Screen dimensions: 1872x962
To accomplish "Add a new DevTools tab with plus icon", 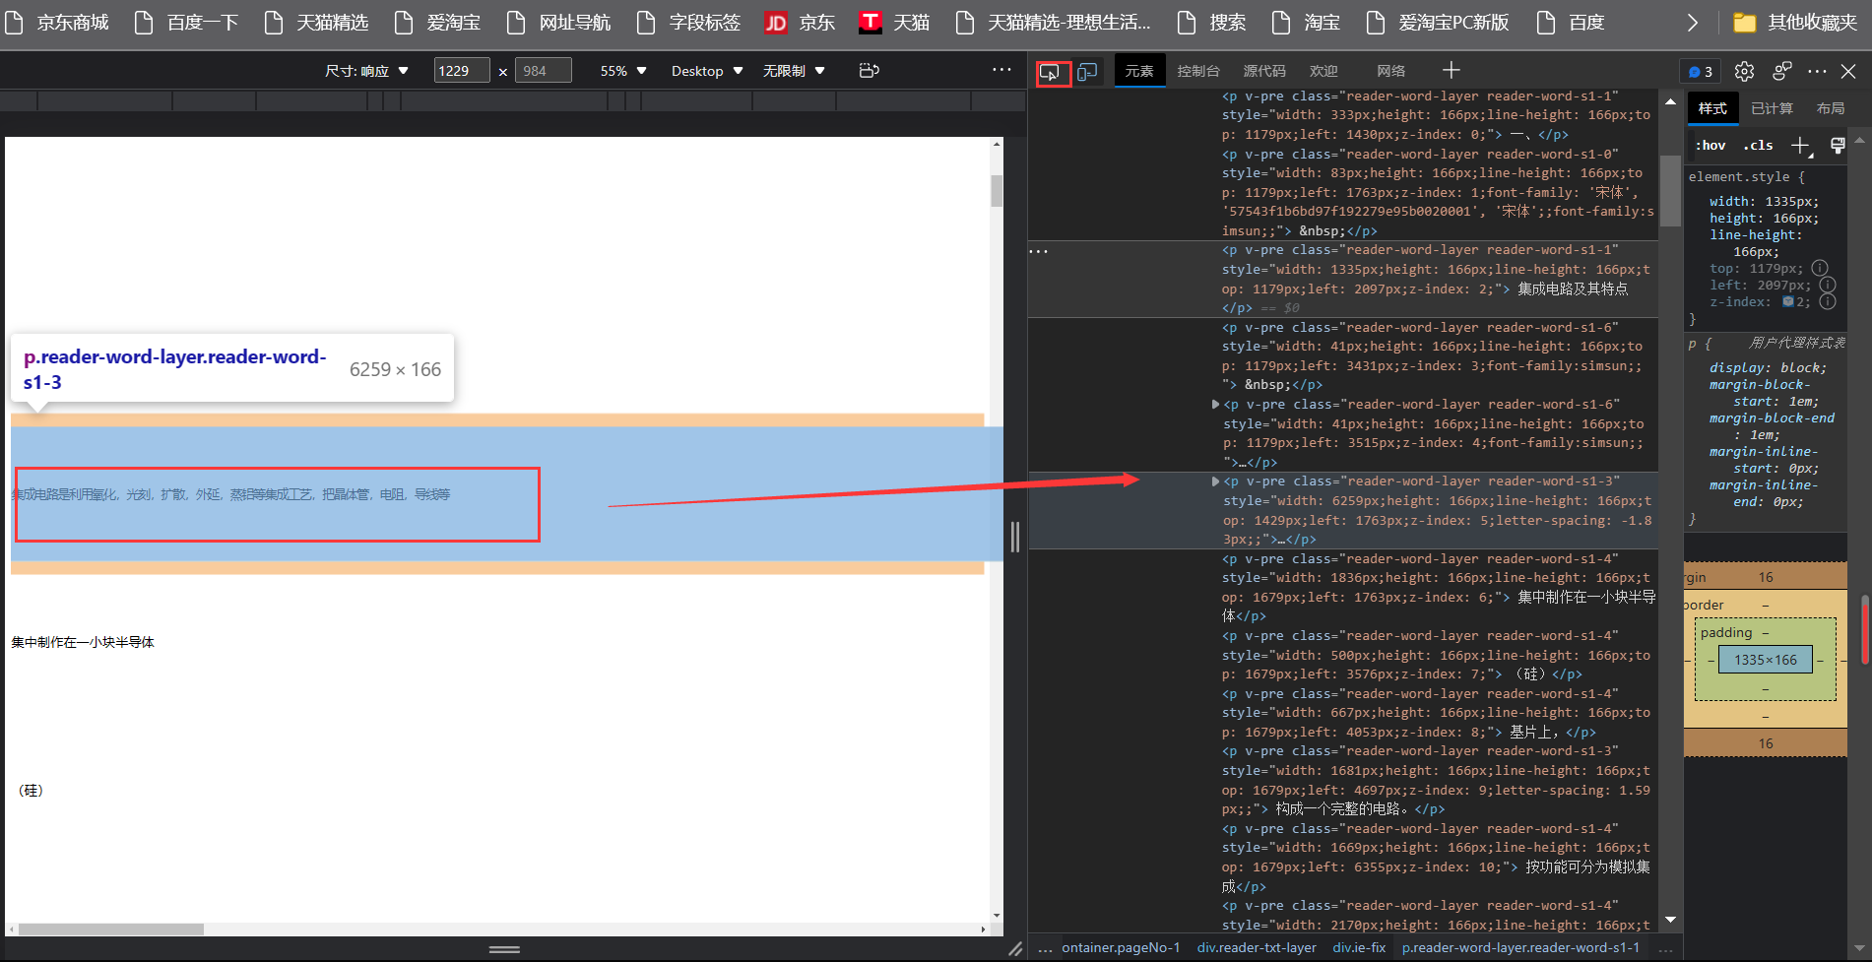I will [x=1452, y=70].
